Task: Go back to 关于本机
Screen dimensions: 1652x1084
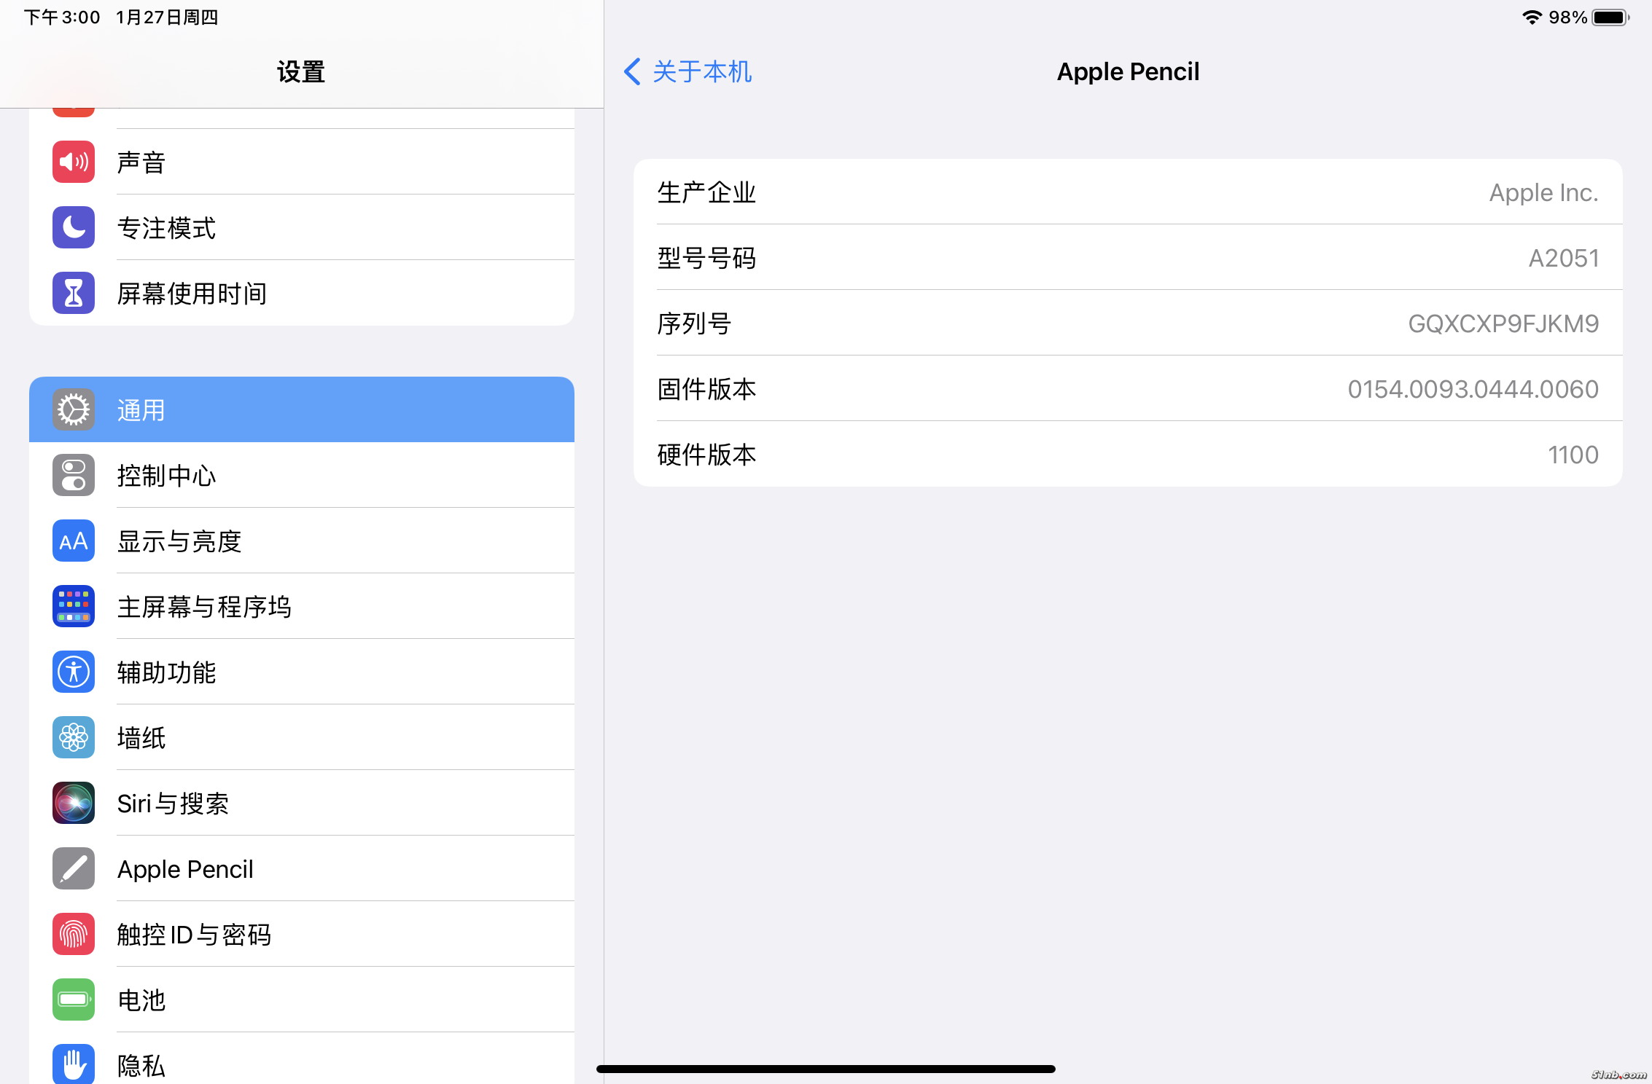Action: pos(701,71)
